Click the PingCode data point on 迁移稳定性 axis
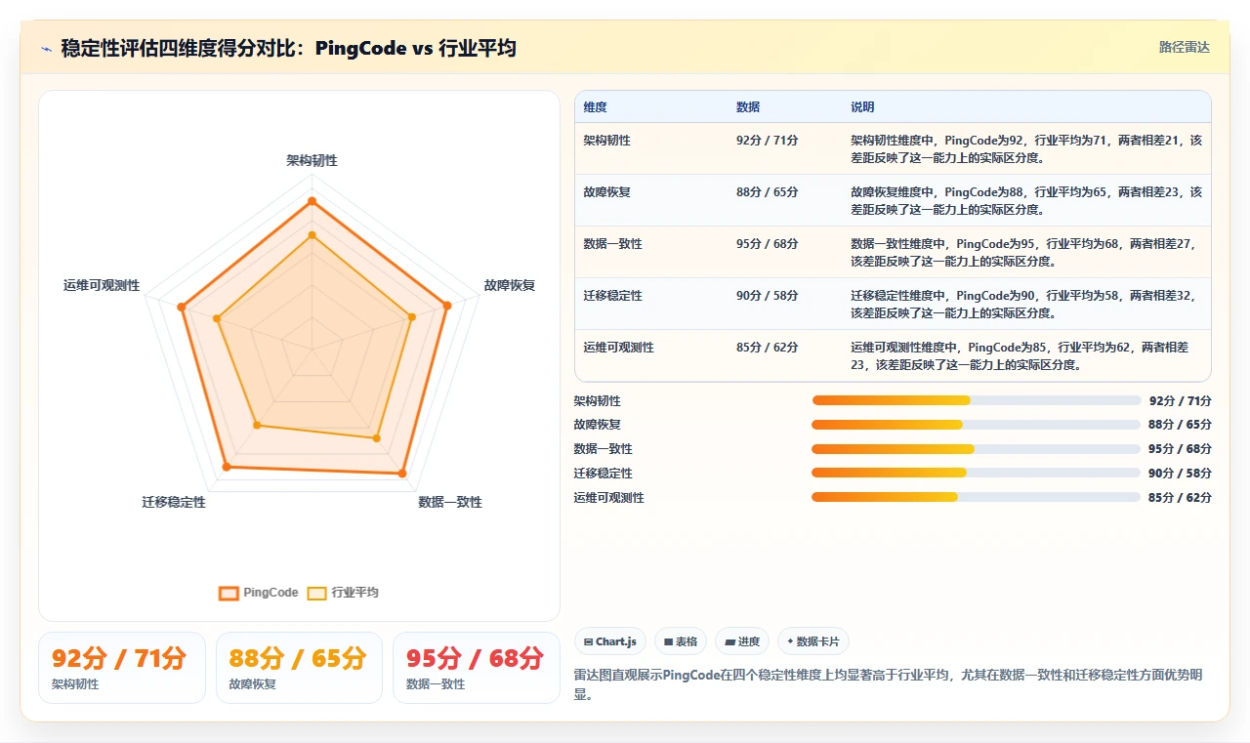The height and width of the screenshot is (743, 1250). pyautogui.click(x=227, y=468)
